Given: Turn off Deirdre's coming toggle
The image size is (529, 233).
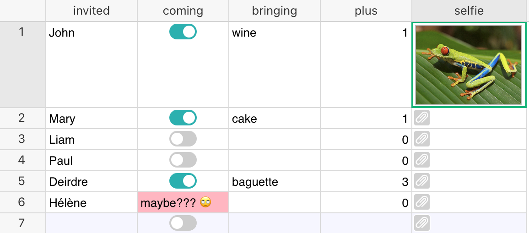Looking at the screenshot, I should tap(183, 181).
